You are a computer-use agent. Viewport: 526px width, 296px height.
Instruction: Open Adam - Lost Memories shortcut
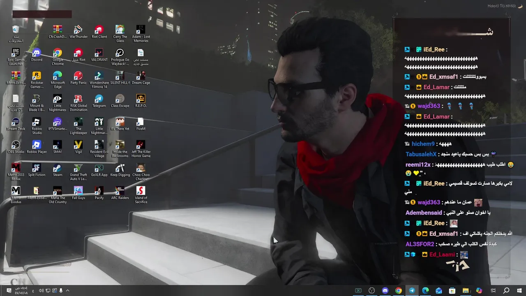point(141,34)
